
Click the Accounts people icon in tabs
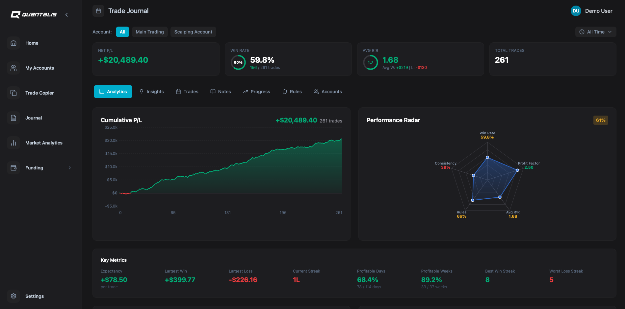pyautogui.click(x=316, y=92)
